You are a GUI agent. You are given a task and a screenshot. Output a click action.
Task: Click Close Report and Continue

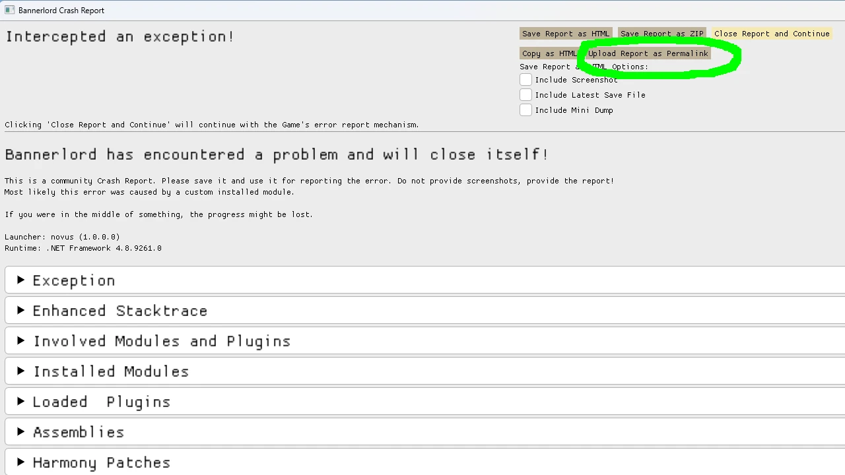[x=772, y=34]
